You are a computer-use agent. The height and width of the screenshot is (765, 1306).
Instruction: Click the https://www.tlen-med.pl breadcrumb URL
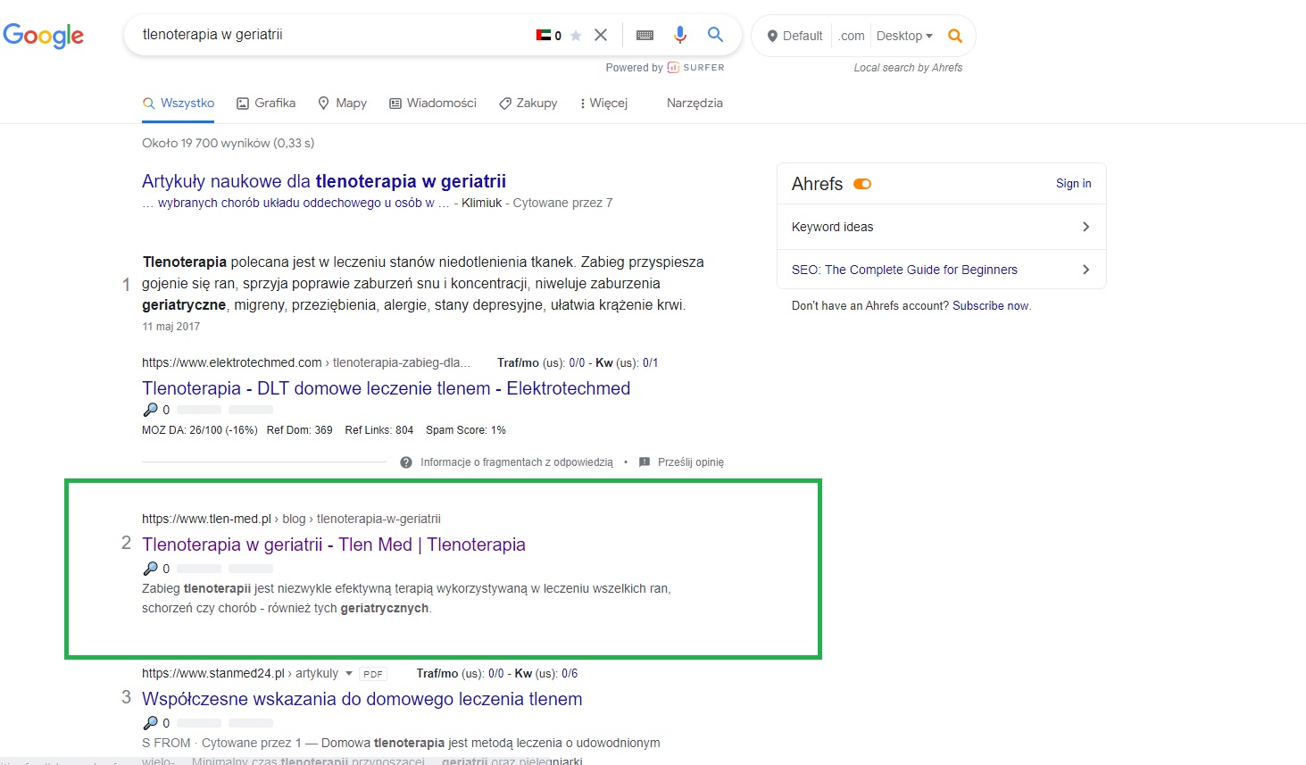coord(206,519)
